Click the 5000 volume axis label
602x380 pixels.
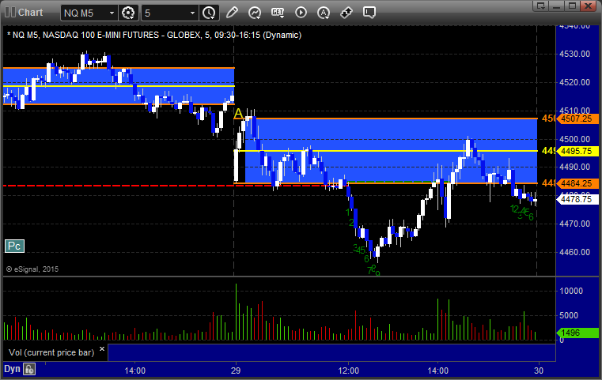pos(569,315)
